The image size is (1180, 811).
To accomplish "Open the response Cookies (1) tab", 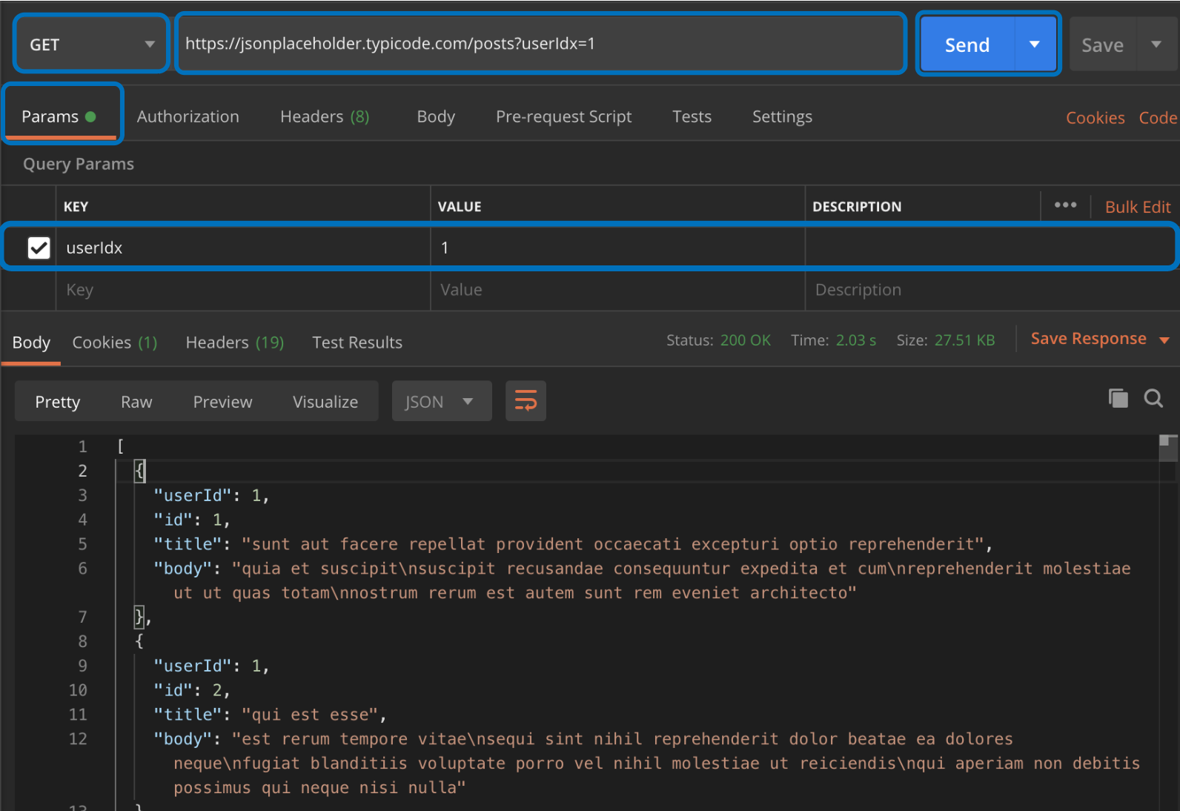I will tap(115, 342).
